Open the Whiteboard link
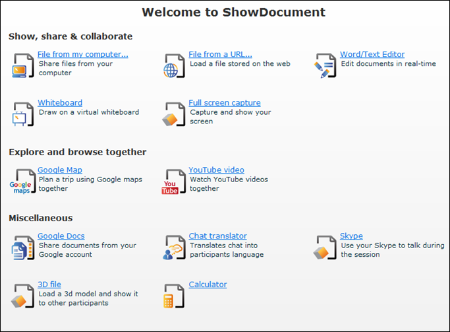The height and width of the screenshot is (332, 450). [60, 102]
